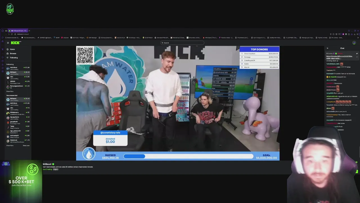Open the BEAM bookmark
The image size is (360, 203).
[x=57, y=37]
